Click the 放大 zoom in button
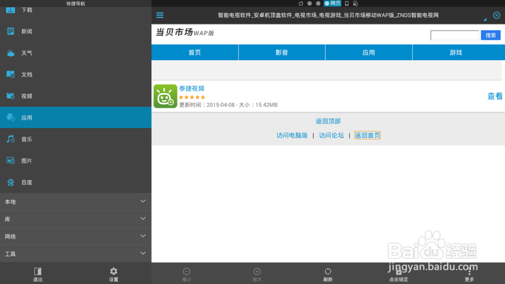This screenshot has width=505, height=284. pyautogui.click(x=257, y=274)
